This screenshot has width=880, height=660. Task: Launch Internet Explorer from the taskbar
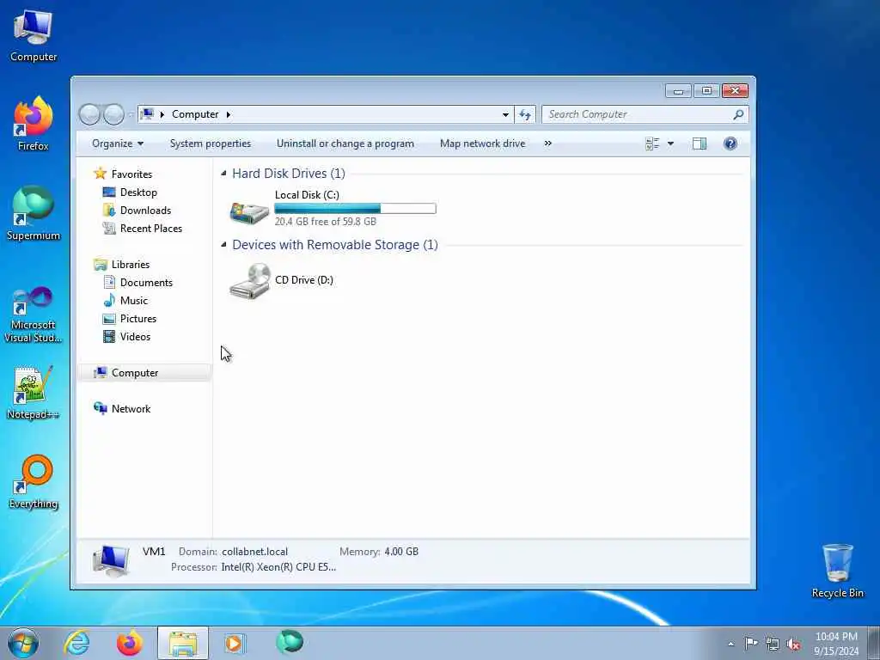coord(76,643)
